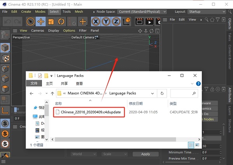Open the Layout Startup dropdown

click(207, 12)
